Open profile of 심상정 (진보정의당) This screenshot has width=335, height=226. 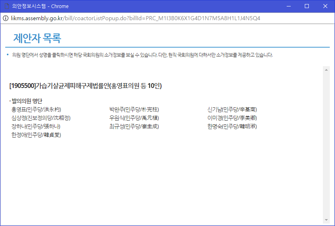coord(41,118)
